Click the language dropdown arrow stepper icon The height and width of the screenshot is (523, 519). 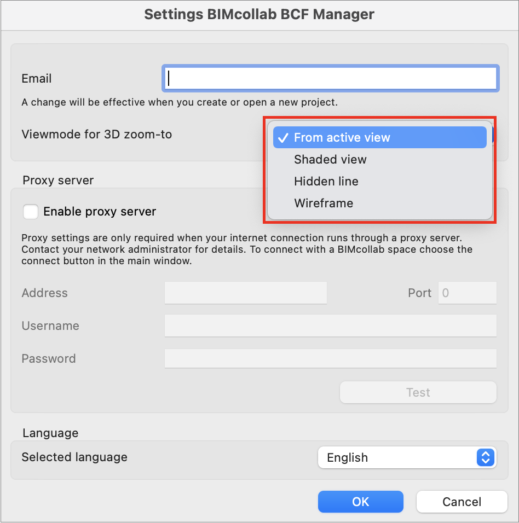(x=485, y=457)
